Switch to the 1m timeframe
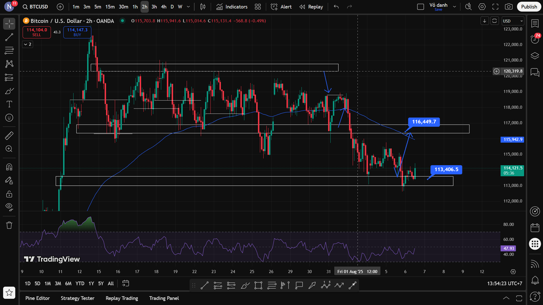Screen dimensions: 543x305 (x=76, y=7)
